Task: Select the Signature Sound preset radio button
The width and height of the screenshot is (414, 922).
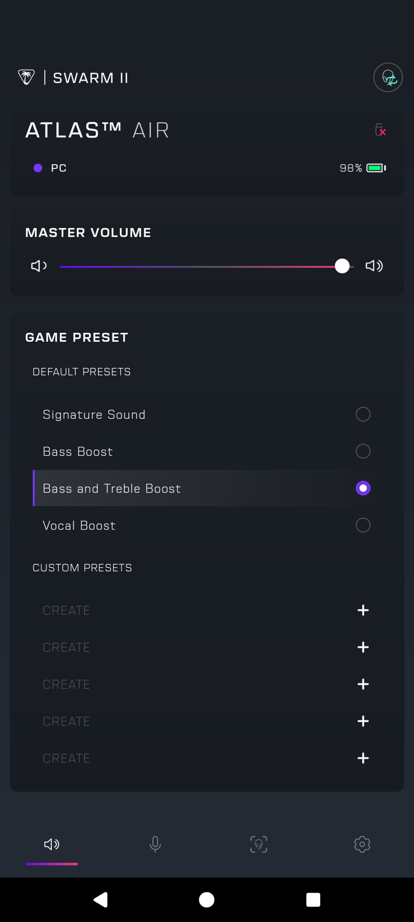Action: click(363, 414)
